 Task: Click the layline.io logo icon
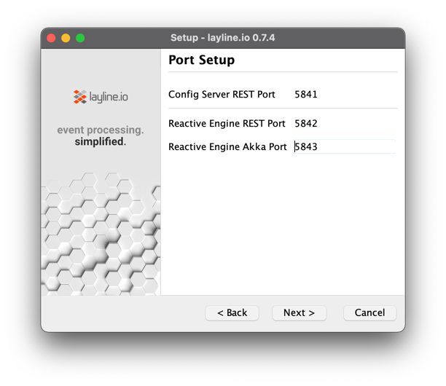point(80,96)
